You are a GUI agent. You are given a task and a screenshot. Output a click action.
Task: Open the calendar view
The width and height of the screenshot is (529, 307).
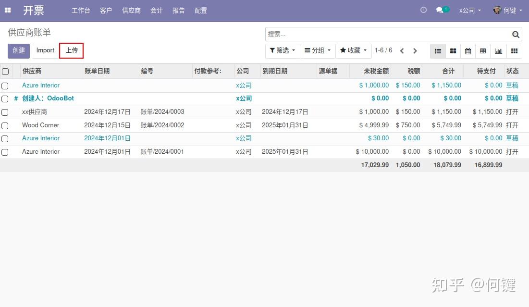(x=468, y=51)
